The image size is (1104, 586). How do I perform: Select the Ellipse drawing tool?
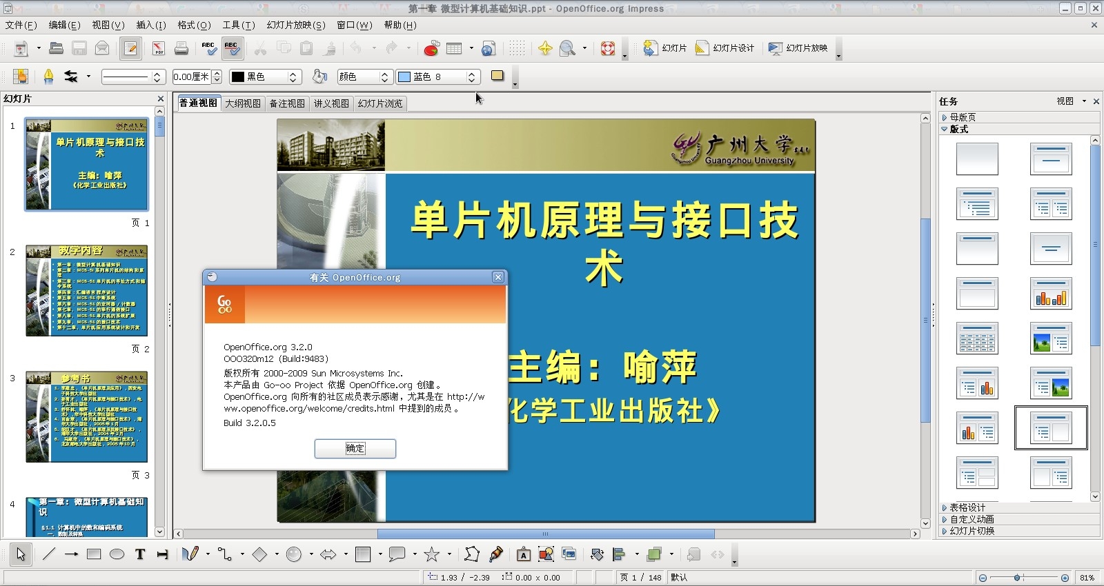[x=117, y=554]
